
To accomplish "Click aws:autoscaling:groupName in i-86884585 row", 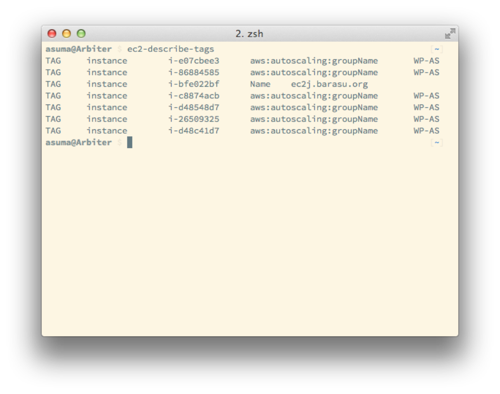I will point(314,72).
